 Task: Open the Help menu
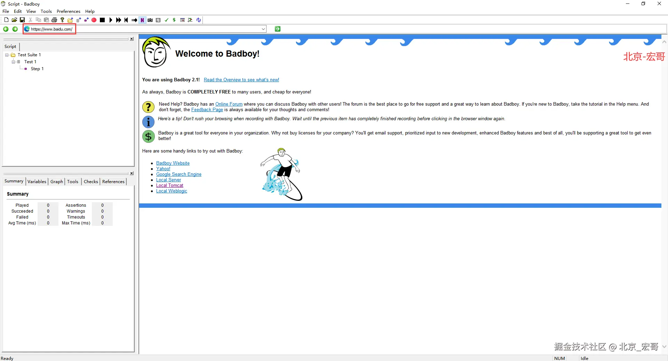[x=90, y=11]
